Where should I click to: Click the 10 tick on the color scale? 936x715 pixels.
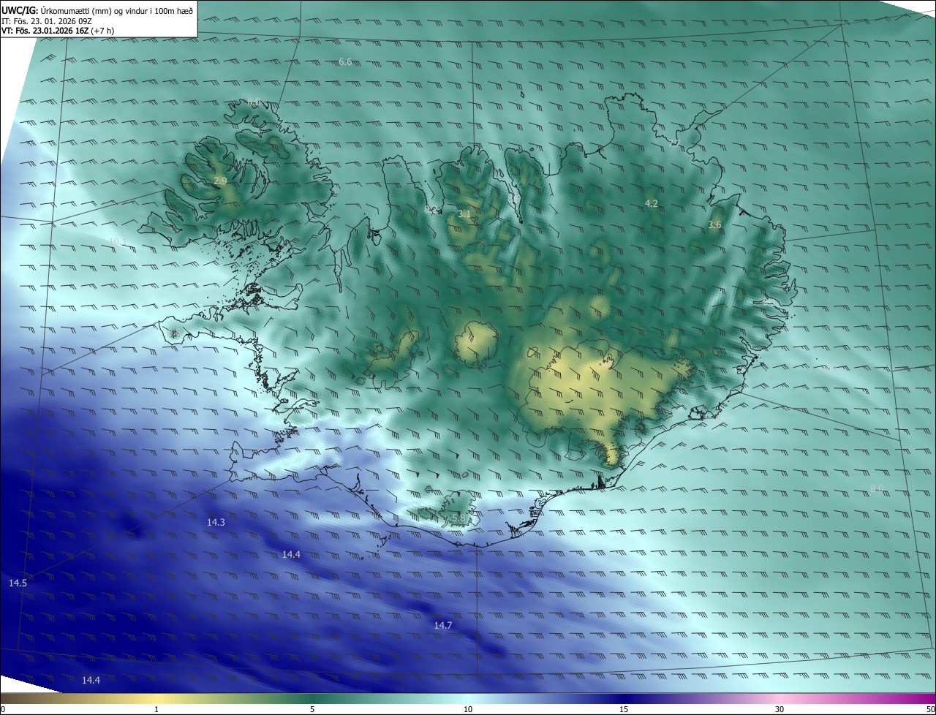[x=468, y=710]
